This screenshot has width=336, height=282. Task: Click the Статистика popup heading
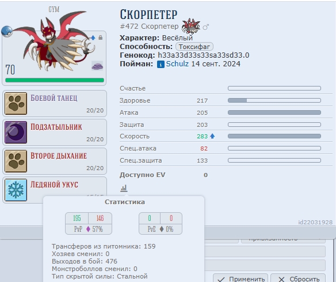(x=125, y=202)
